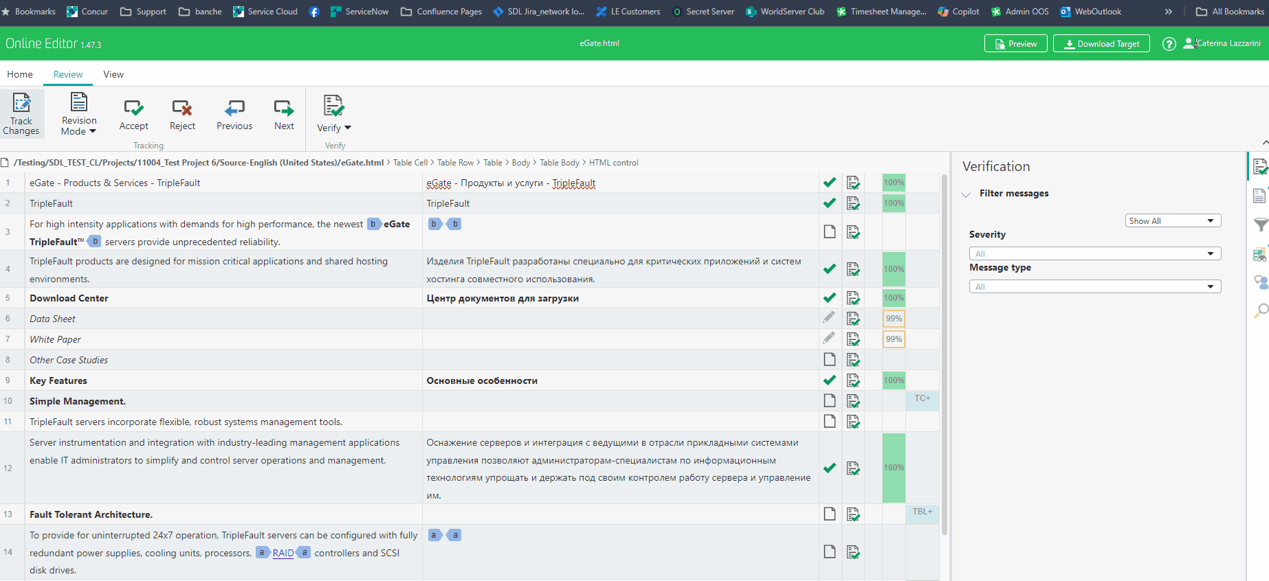Open the Message type dropdown
The height and width of the screenshot is (581, 1269).
pyautogui.click(x=1095, y=286)
